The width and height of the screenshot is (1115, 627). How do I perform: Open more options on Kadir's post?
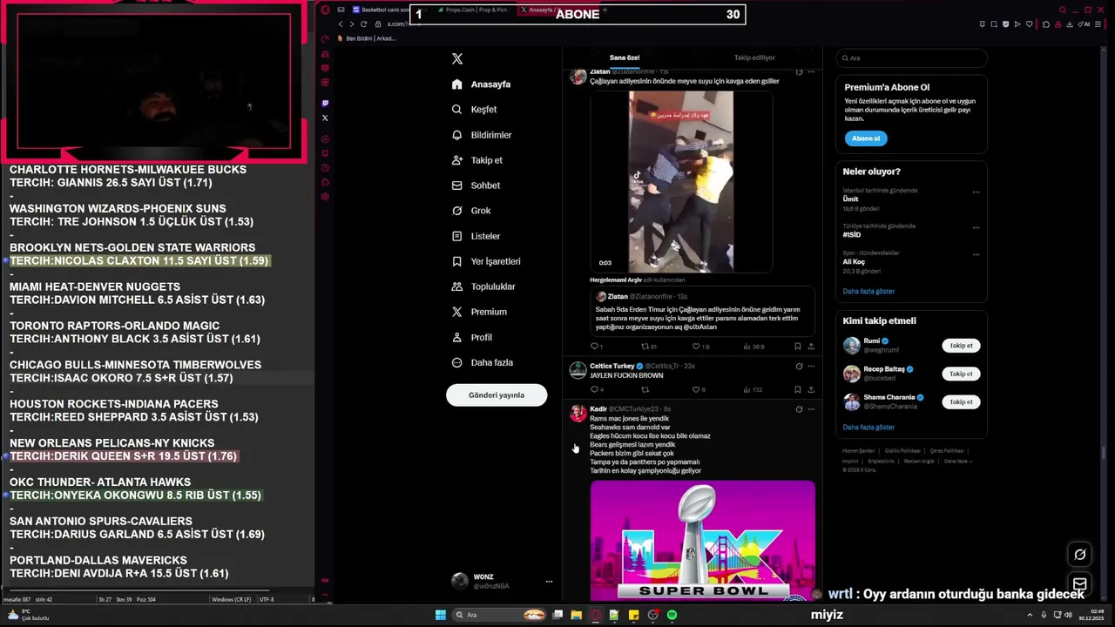coord(811,409)
